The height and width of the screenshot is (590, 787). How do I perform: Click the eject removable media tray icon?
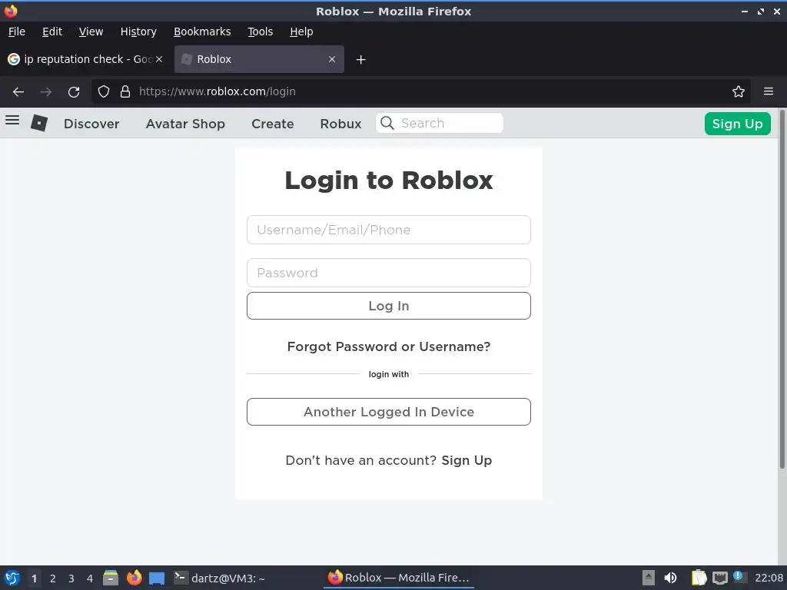pyautogui.click(x=649, y=578)
